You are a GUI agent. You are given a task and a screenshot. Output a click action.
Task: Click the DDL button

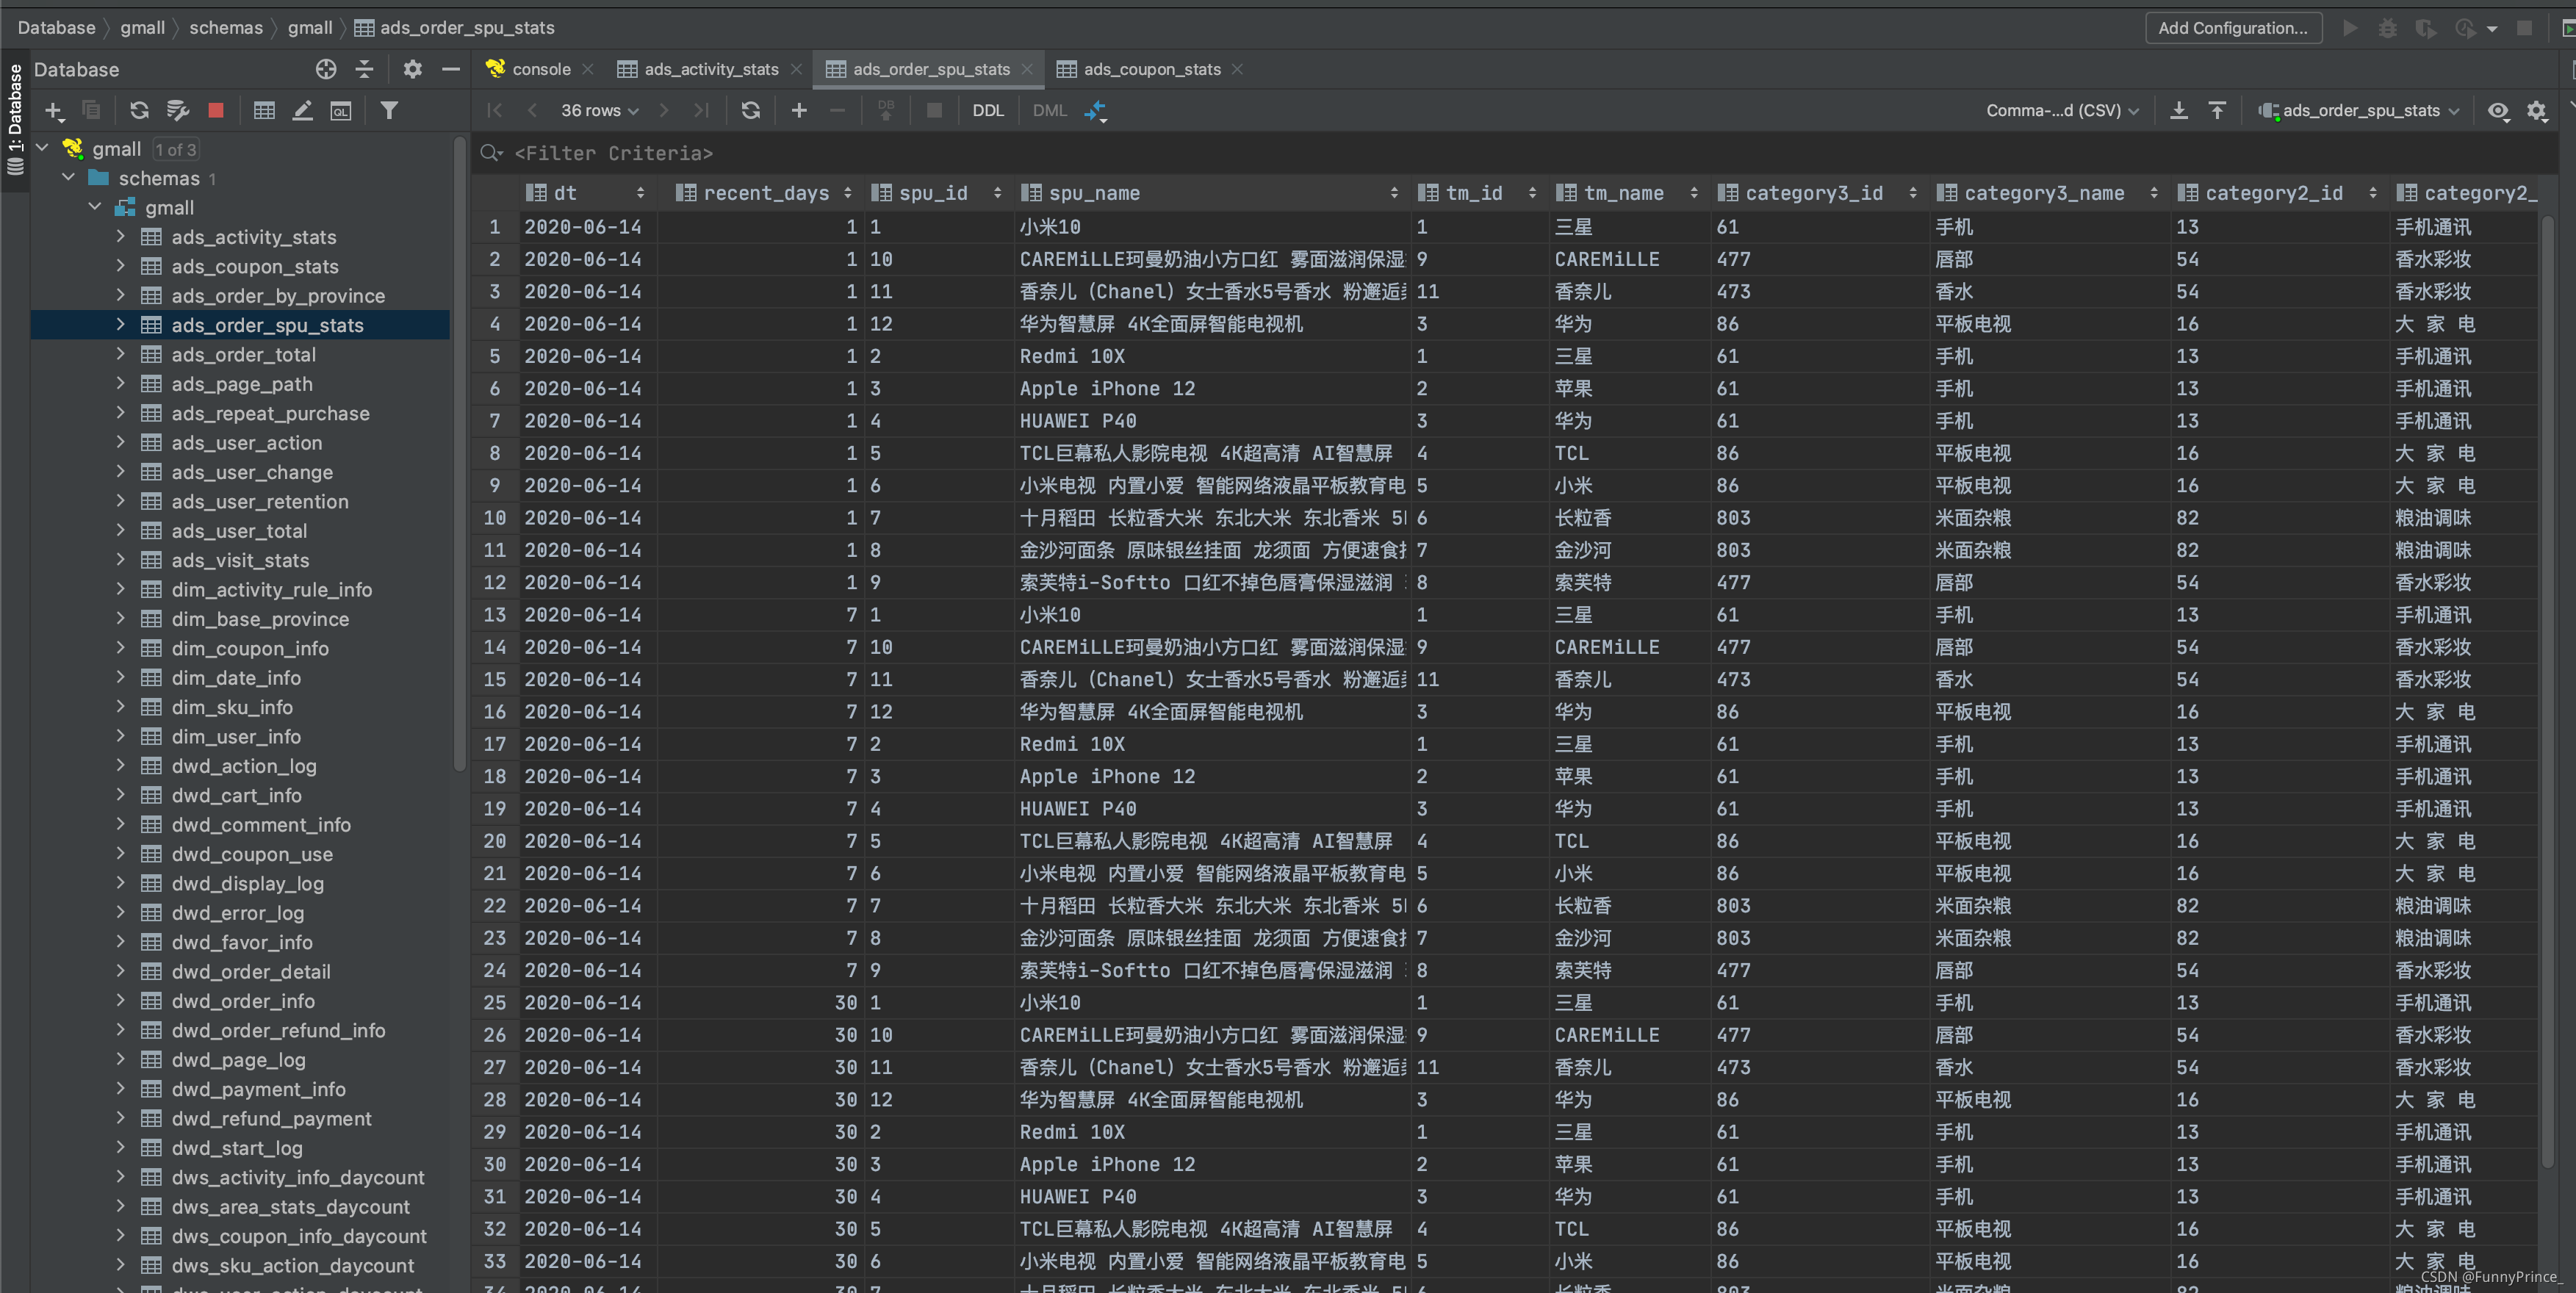click(x=987, y=111)
